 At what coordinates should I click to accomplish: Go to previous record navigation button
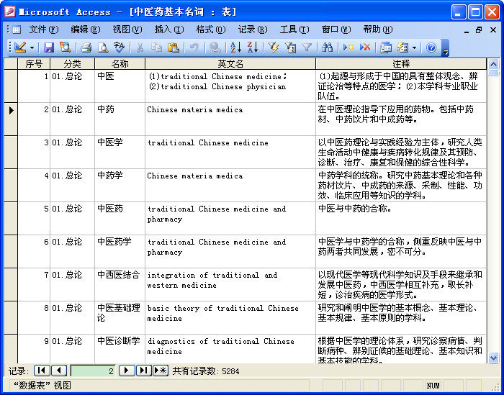[x=59, y=371]
